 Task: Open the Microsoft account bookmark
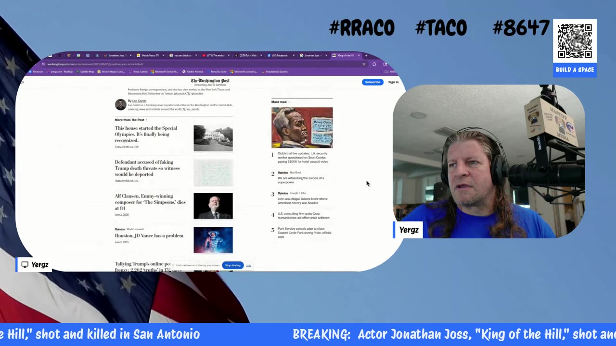coord(244,72)
